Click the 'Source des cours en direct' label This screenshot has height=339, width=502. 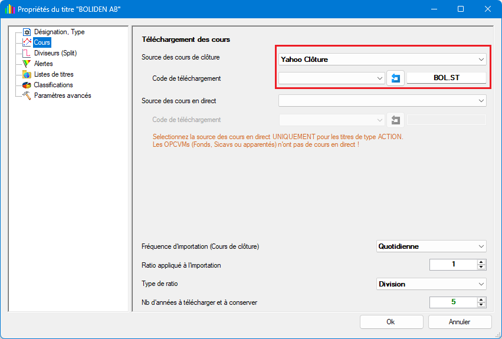click(179, 101)
